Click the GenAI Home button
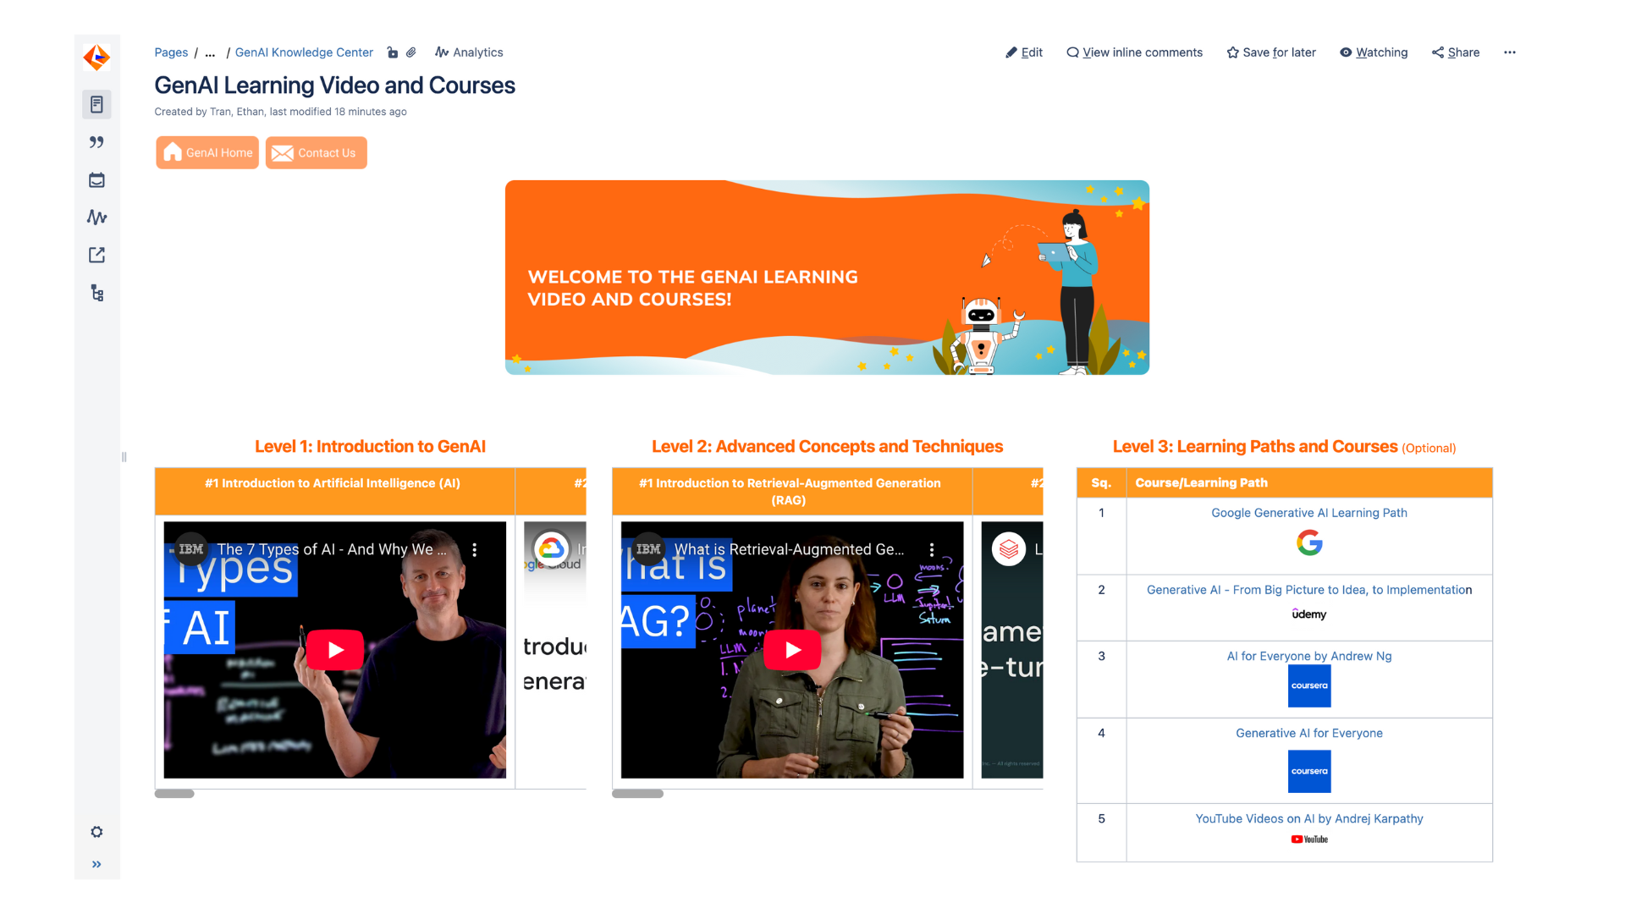This screenshot has width=1625, height=914. pyautogui.click(x=207, y=153)
